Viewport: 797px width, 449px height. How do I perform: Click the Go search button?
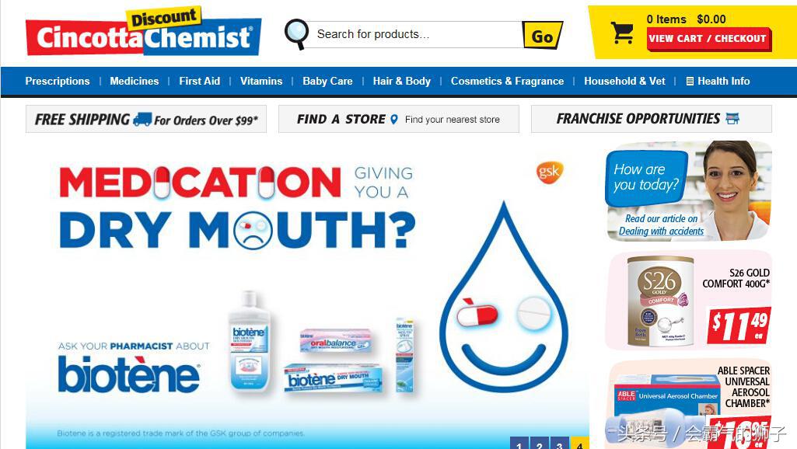pyautogui.click(x=542, y=36)
